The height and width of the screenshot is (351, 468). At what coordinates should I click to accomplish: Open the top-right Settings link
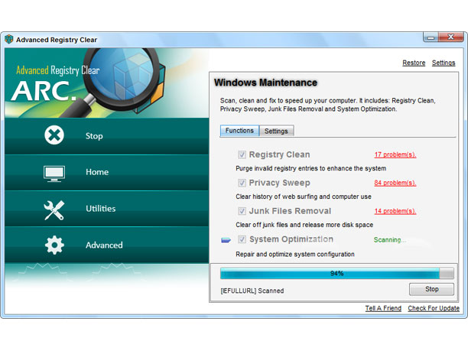pos(444,63)
